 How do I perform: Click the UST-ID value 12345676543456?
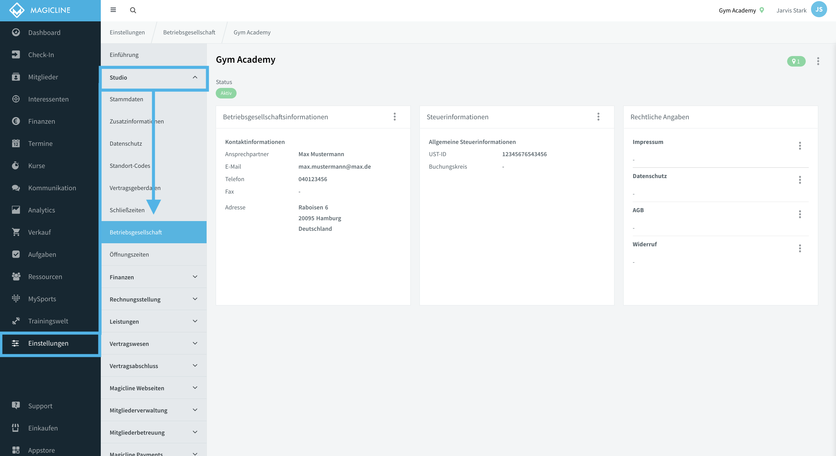tap(524, 154)
